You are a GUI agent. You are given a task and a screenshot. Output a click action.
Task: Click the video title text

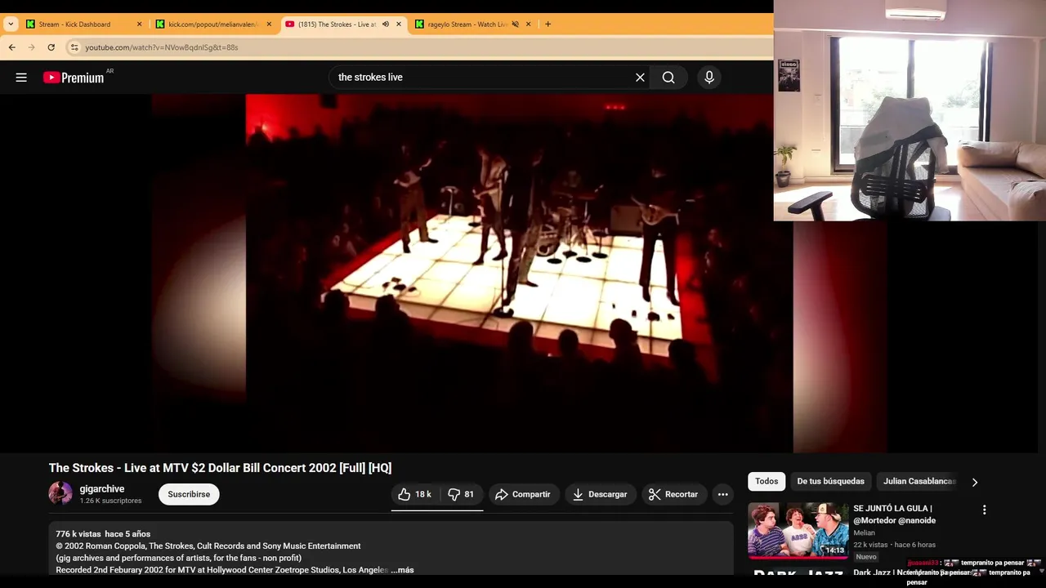pyautogui.click(x=220, y=468)
